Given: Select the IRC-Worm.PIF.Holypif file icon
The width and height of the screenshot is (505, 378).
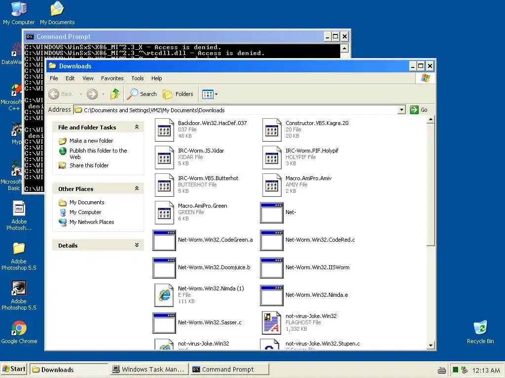Looking at the screenshot, I should [x=272, y=157].
